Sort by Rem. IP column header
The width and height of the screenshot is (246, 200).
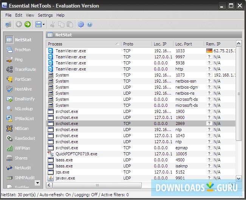220,44
